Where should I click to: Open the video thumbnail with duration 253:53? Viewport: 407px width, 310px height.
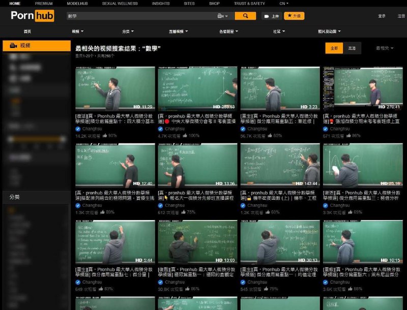(197, 88)
